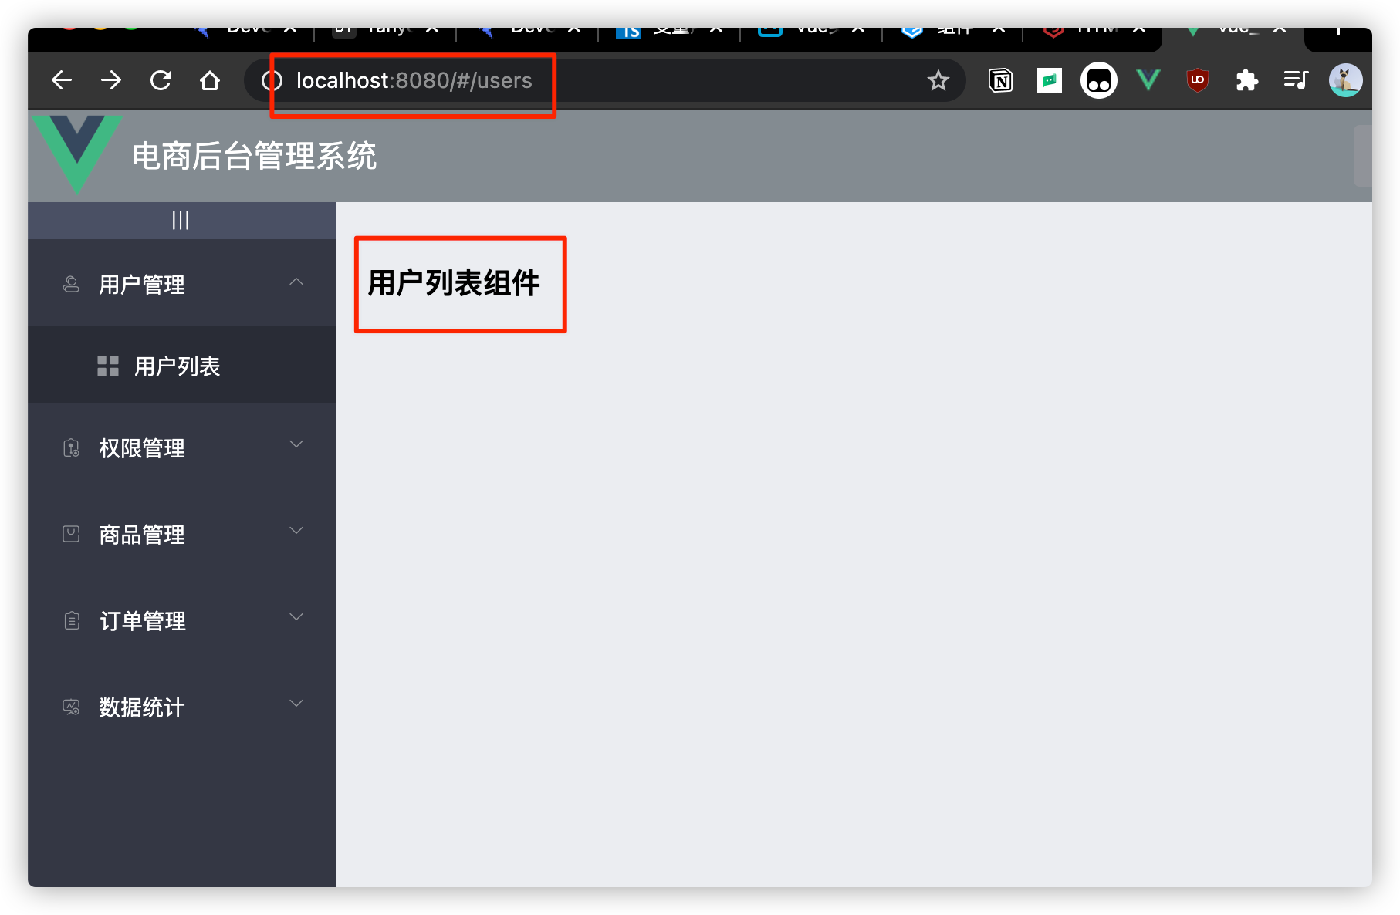This screenshot has height=915, width=1400.
Task: Bookmark this page with star icon
Action: (x=938, y=80)
